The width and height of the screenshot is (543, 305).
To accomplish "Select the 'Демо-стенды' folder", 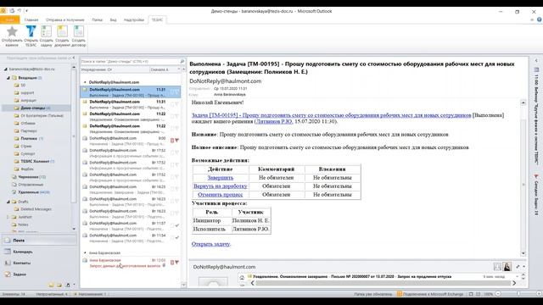I will click(x=36, y=108).
